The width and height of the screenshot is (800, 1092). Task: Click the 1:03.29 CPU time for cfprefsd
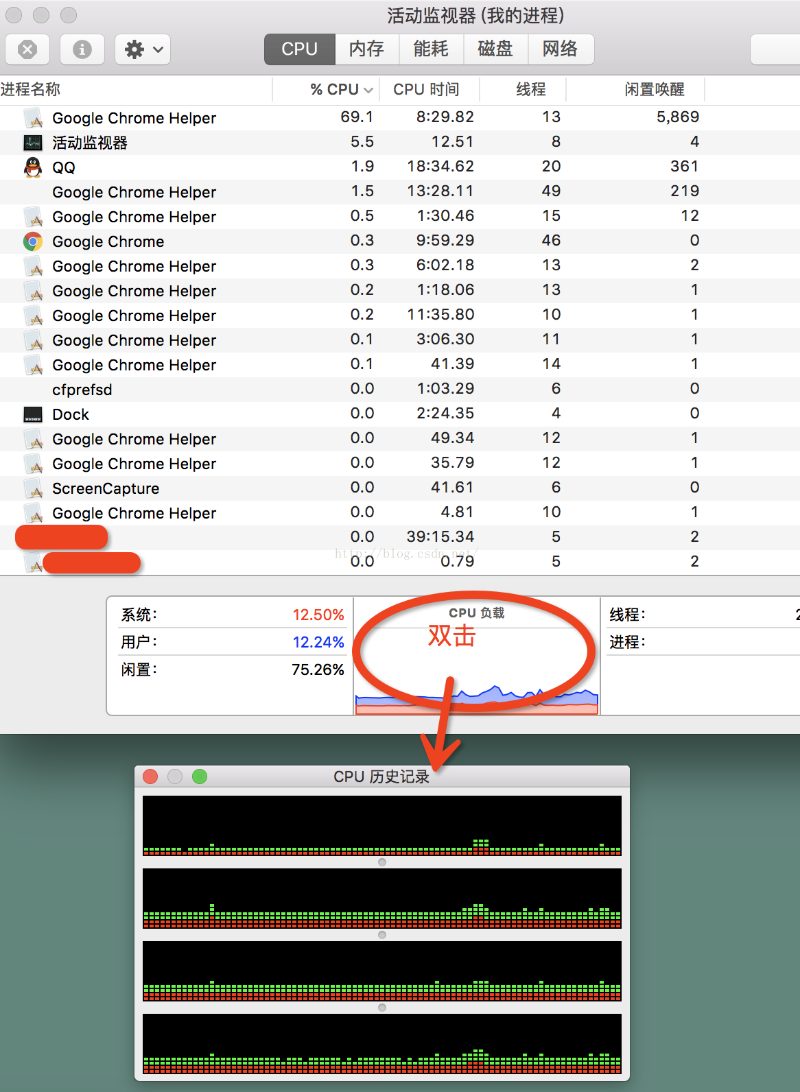click(445, 389)
